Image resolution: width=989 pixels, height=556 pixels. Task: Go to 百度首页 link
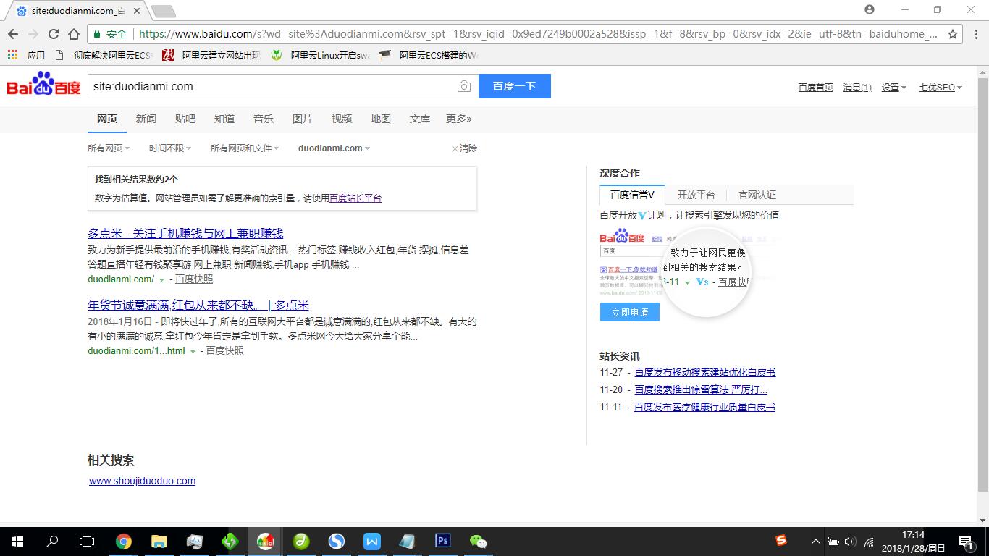pyautogui.click(x=816, y=87)
